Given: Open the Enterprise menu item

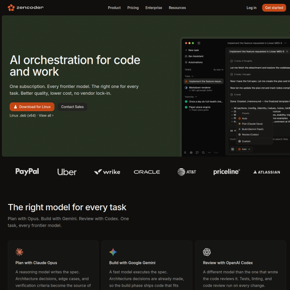Looking at the screenshot, I should pos(154,8).
